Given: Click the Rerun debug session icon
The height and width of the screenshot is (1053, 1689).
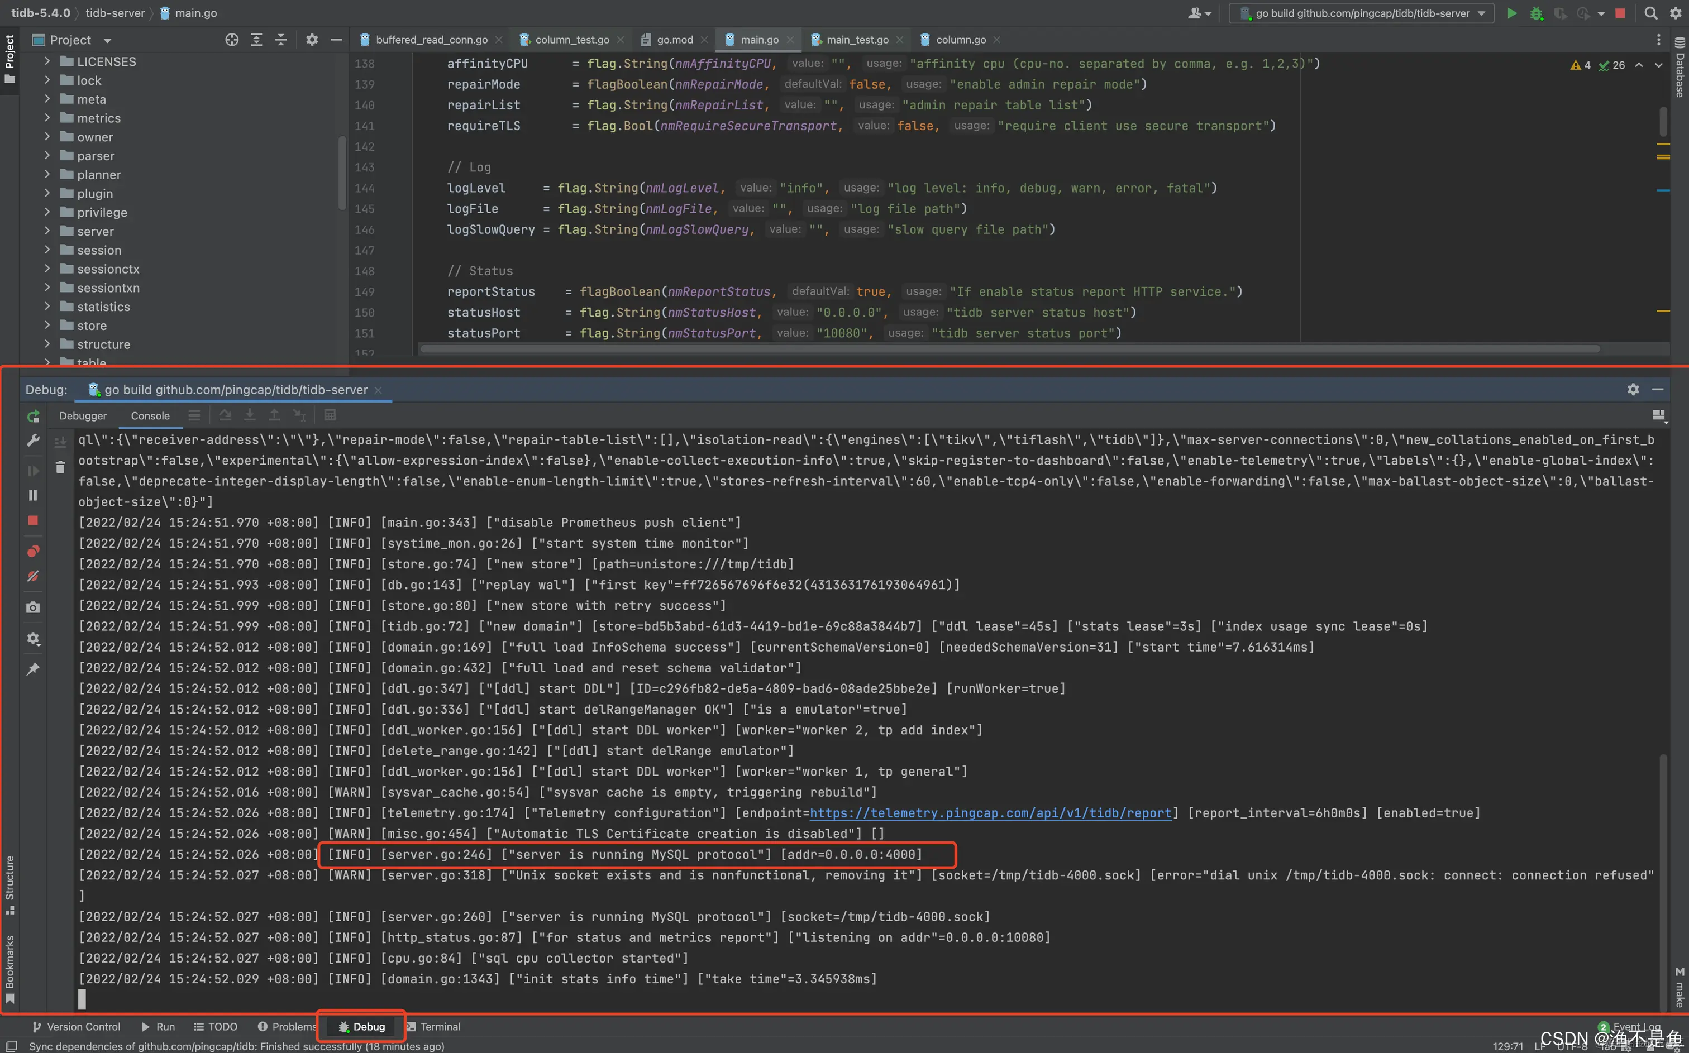Looking at the screenshot, I should [33, 416].
